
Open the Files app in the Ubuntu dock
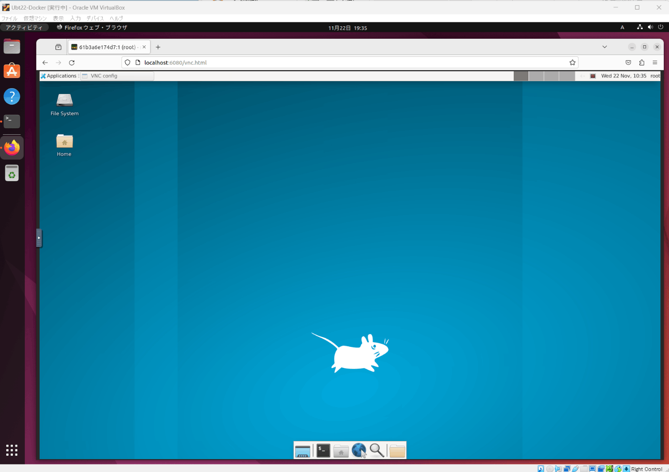point(12,46)
